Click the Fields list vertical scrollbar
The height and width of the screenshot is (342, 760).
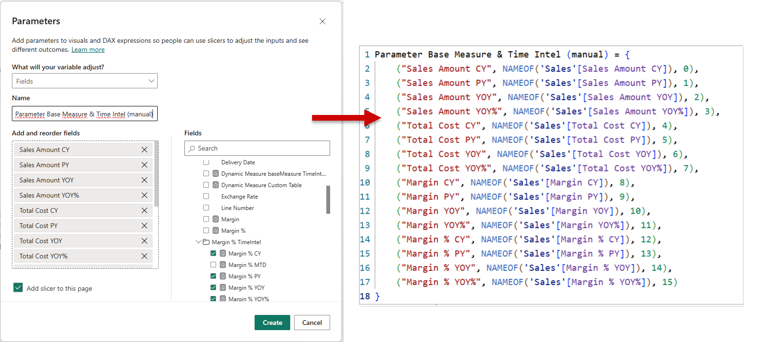[328, 199]
